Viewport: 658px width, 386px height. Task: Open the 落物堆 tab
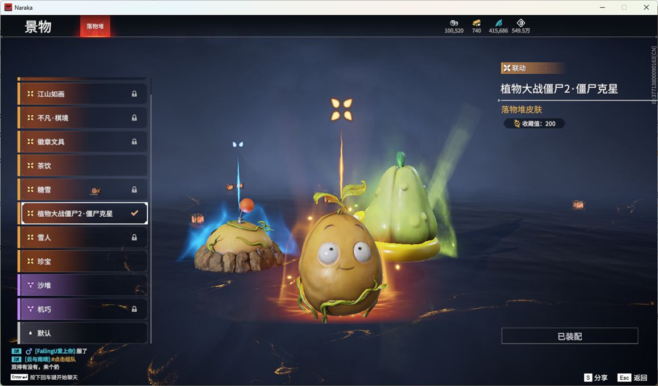click(x=95, y=26)
